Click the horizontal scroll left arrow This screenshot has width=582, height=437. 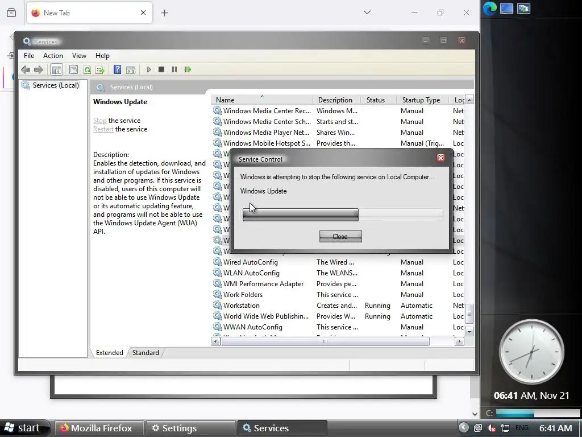pos(215,341)
